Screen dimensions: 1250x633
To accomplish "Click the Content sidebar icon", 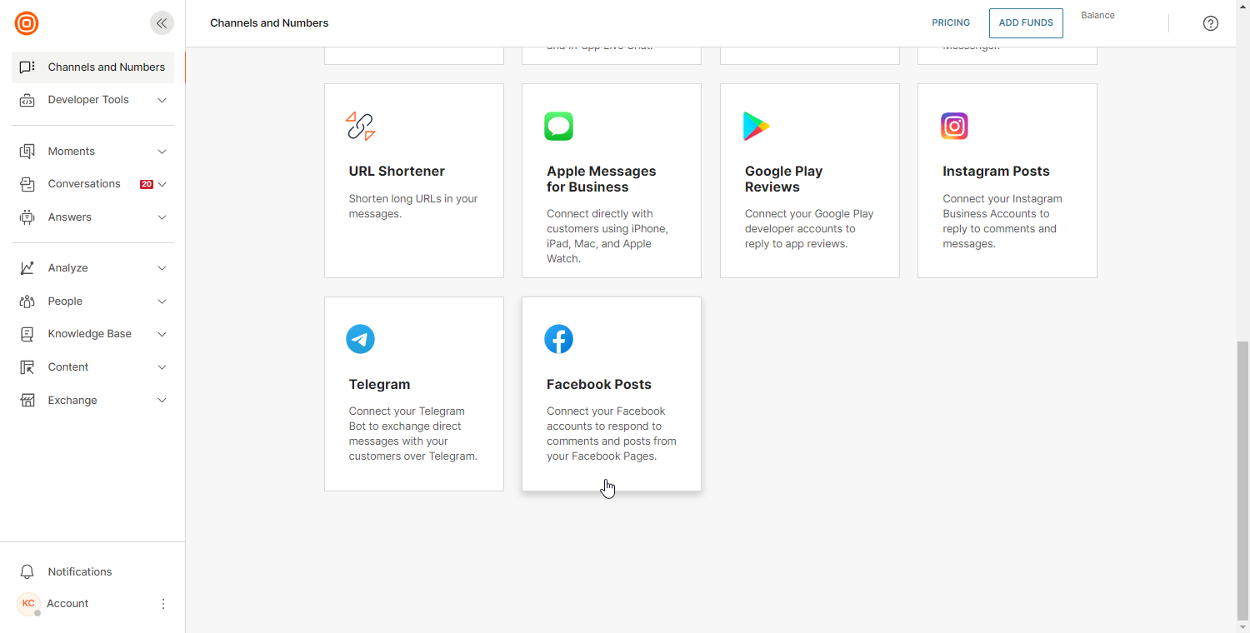I will [x=27, y=367].
